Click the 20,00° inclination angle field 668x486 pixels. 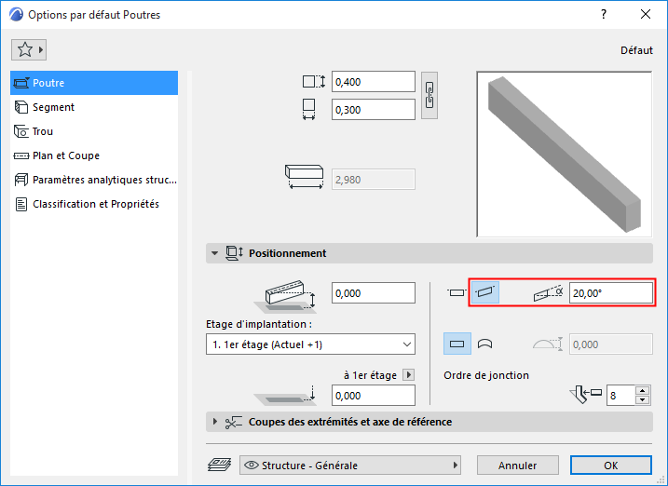coord(610,292)
